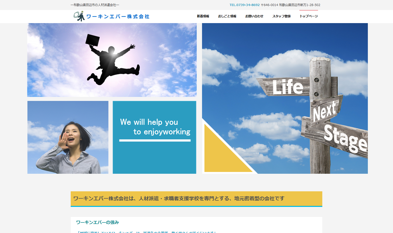Screen dimensions: 393x233
Task: Open the 新着情報 navigation item
Action: click(x=203, y=16)
